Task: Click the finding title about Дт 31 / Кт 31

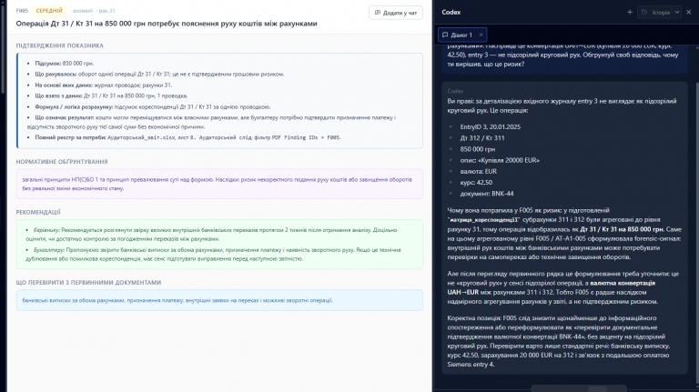Action: [x=167, y=24]
